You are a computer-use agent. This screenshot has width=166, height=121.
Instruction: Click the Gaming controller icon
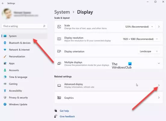pos(5,84)
